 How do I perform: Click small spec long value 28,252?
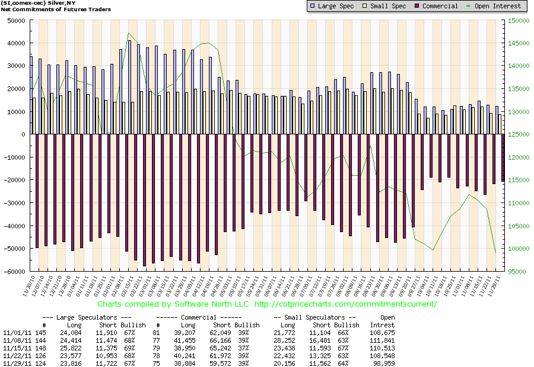click(x=284, y=340)
